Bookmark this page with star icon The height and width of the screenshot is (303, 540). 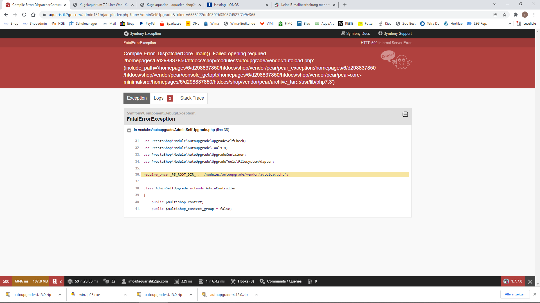[505, 15]
